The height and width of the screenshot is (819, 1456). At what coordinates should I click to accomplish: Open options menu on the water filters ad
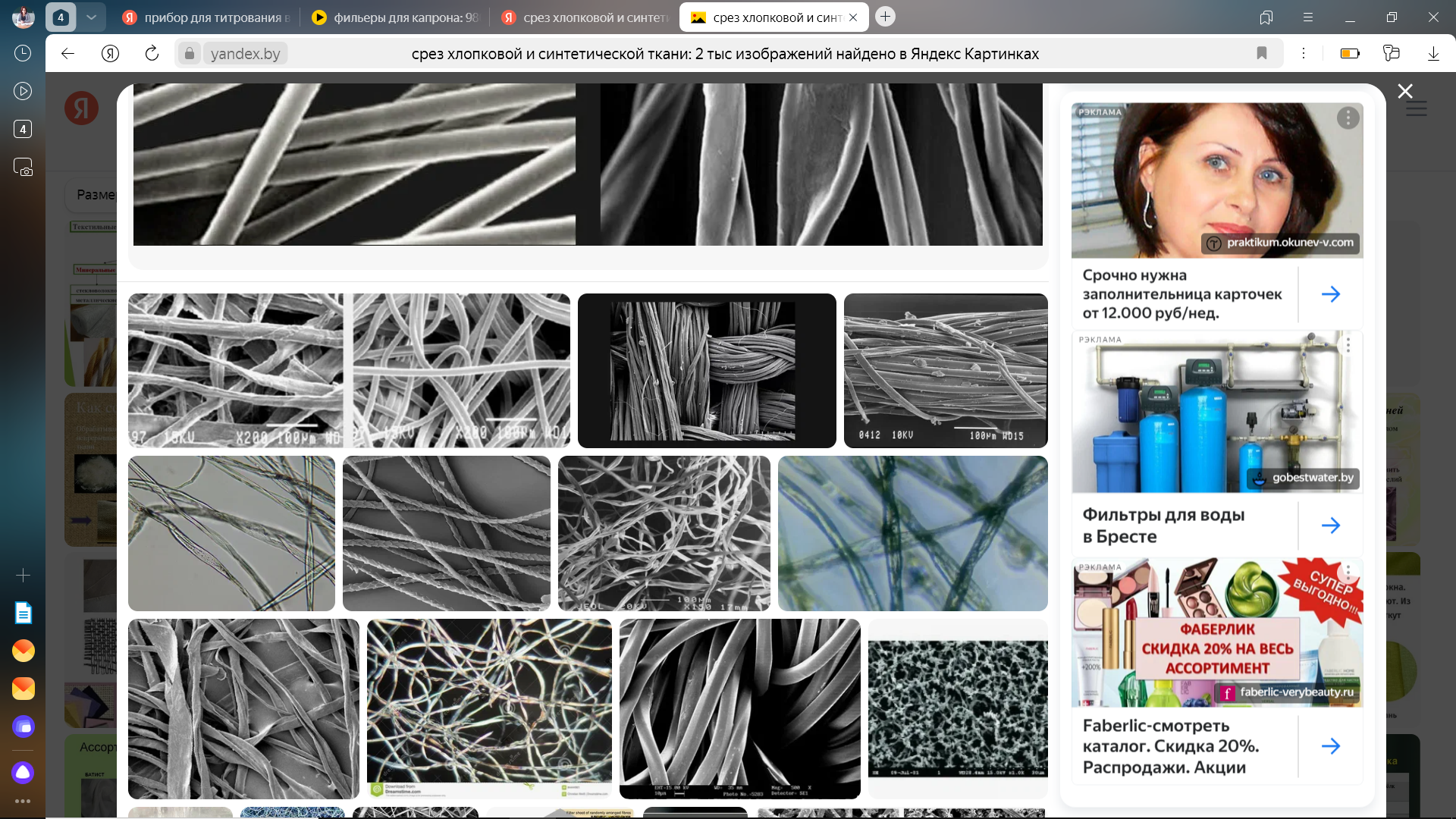[1348, 345]
